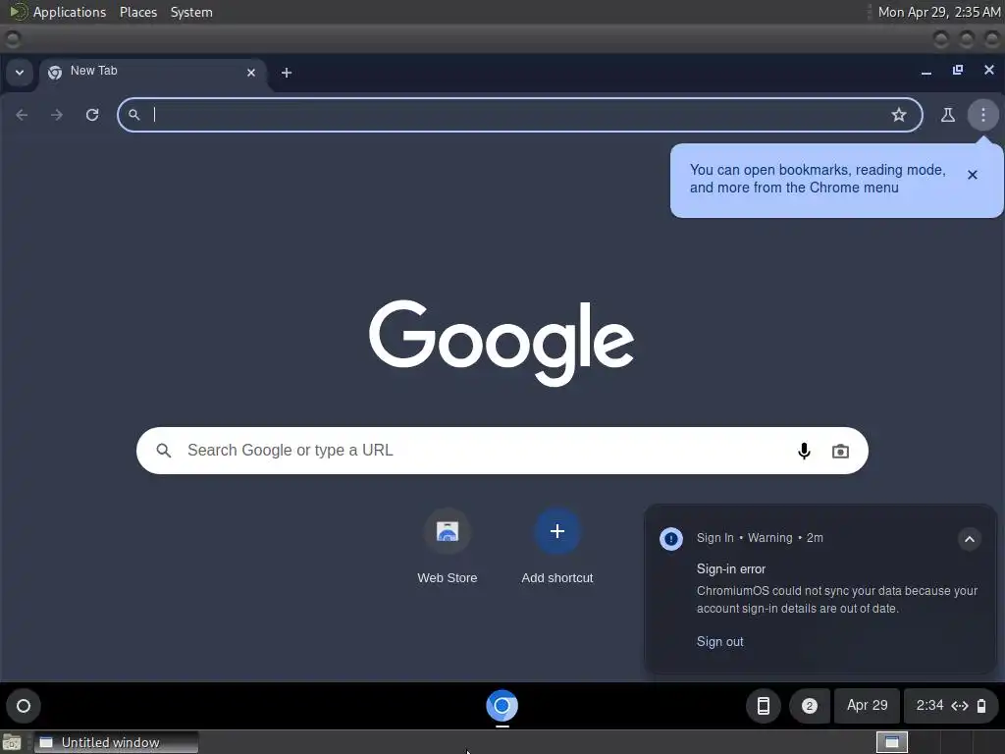
Task: Open the Apr 29 calendar date
Action: click(868, 705)
